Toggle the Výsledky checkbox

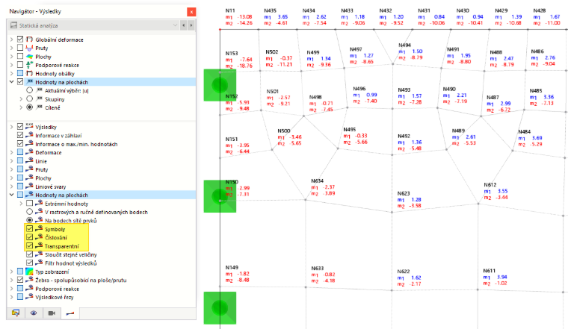(20, 127)
